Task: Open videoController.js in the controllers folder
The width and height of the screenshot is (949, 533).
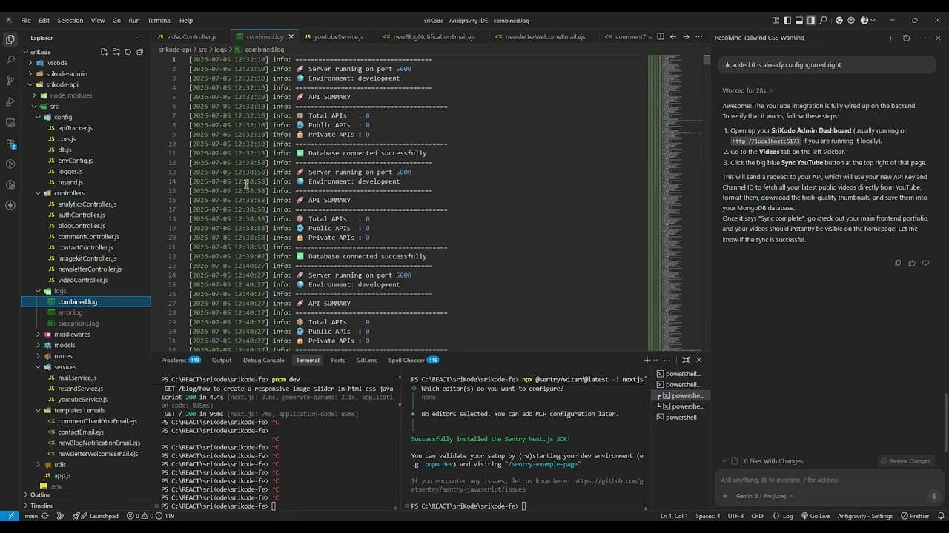Action: [83, 280]
